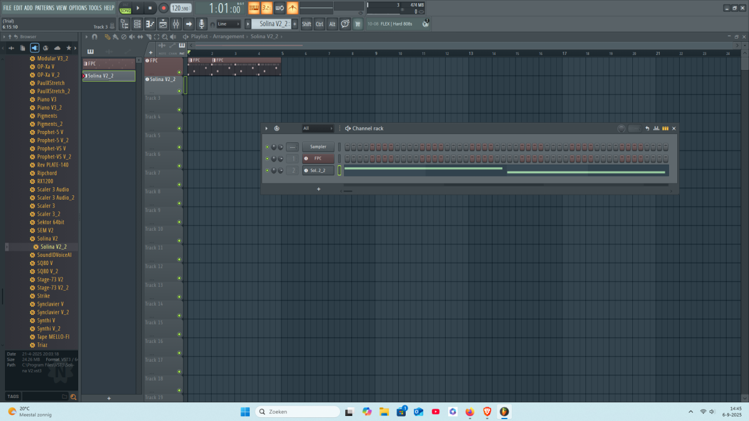Select the playlist Draw pencil tool
The width and height of the screenshot is (749, 421).
point(107,37)
